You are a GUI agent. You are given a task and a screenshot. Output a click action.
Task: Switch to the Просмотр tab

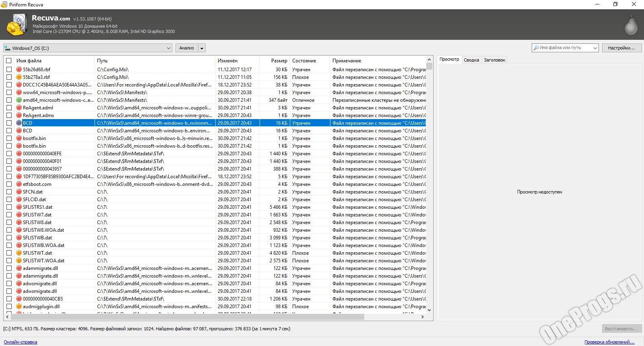coord(449,59)
